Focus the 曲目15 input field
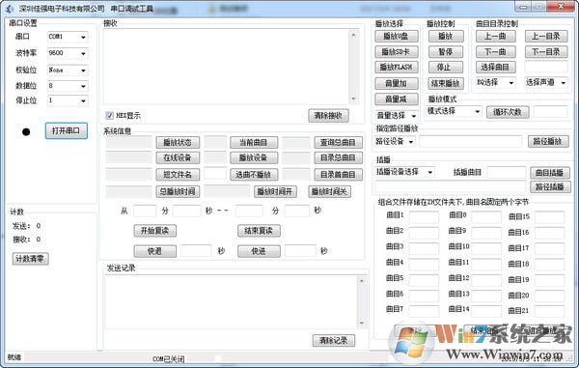The height and width of the screenshot is (368, 579). (x=549, y=217)
